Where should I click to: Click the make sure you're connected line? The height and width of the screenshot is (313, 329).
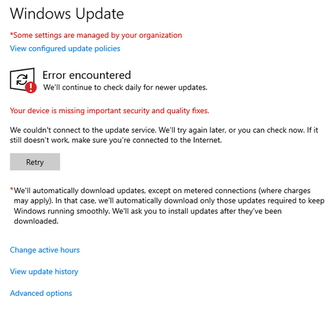(x=116, y=140)
